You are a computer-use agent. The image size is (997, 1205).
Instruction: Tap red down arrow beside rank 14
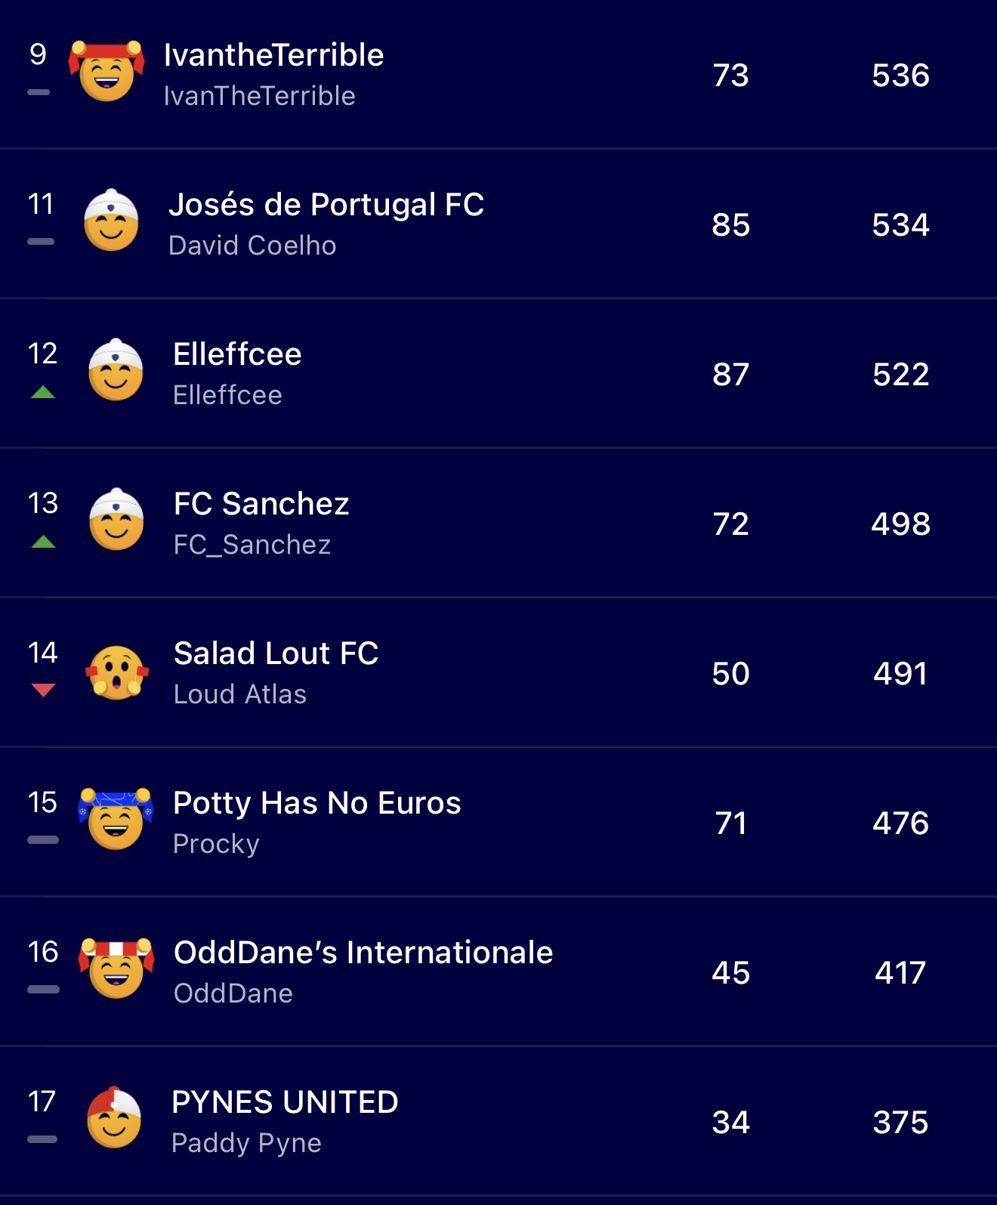[x=43, y=690]
